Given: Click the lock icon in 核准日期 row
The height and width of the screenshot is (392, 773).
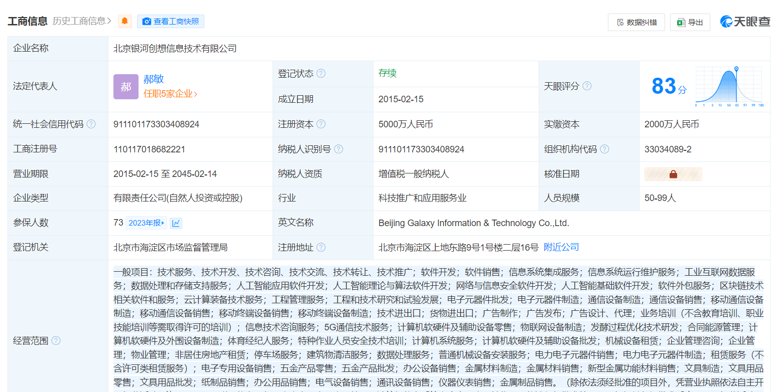Looking at the screenshot, I should click(x=673, y=174).
